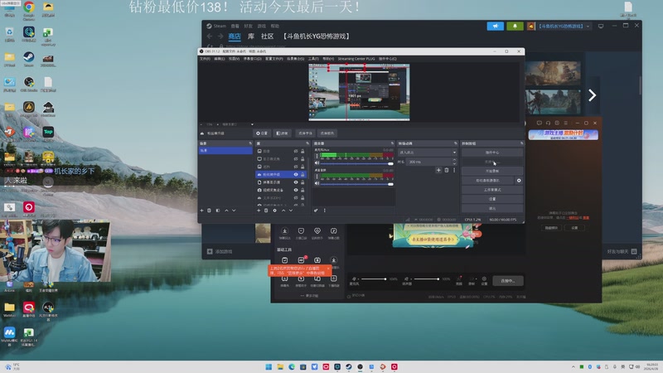663x373 pixels.
Task: Open desktop audio channel three-dot options
Action: (317, 177)
